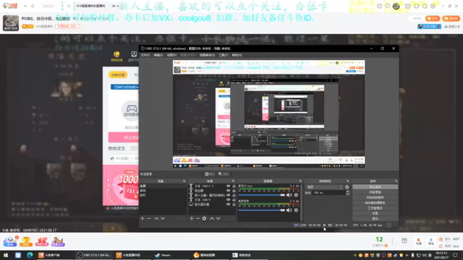
Task: Toggle lock on third text source
Action: (234, 195)
